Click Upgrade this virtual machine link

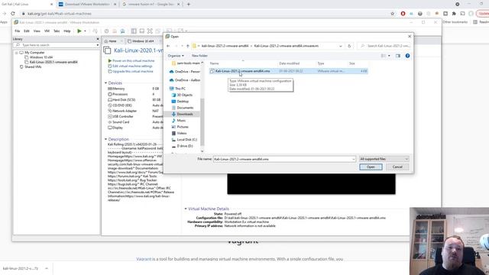[133, 71]
